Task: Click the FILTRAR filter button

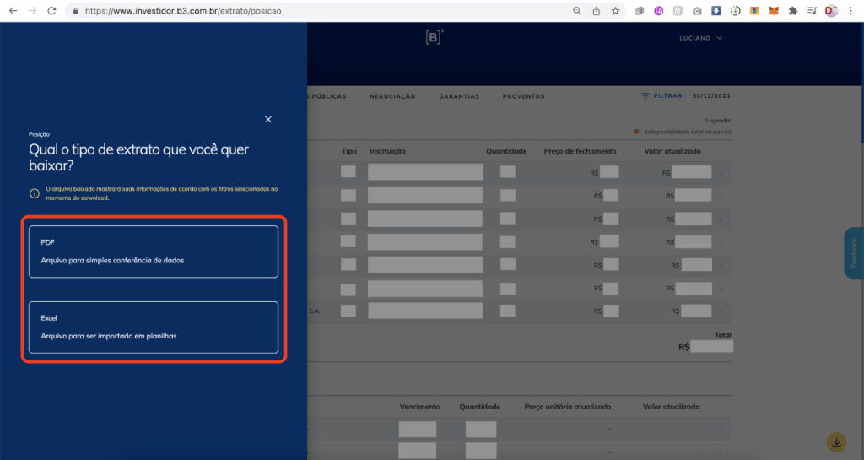Action: coord(661,96)
